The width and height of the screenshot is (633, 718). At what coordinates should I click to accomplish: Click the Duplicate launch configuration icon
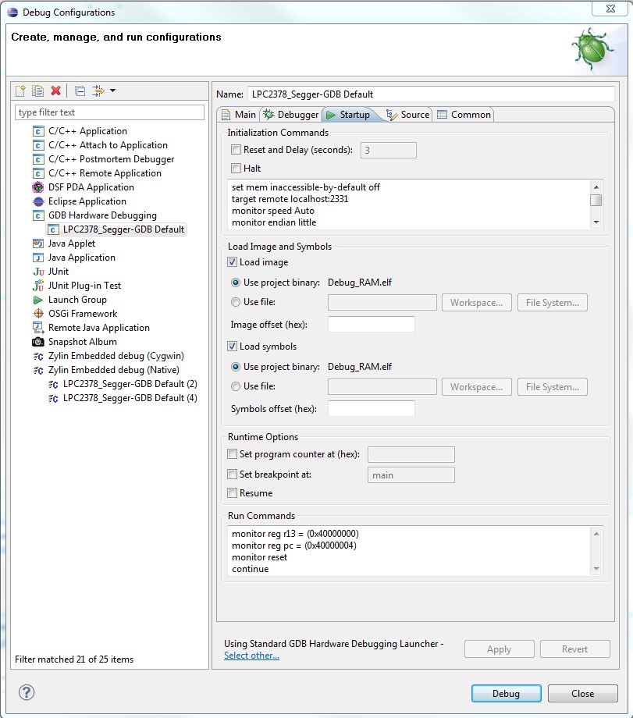click(37, 91)
